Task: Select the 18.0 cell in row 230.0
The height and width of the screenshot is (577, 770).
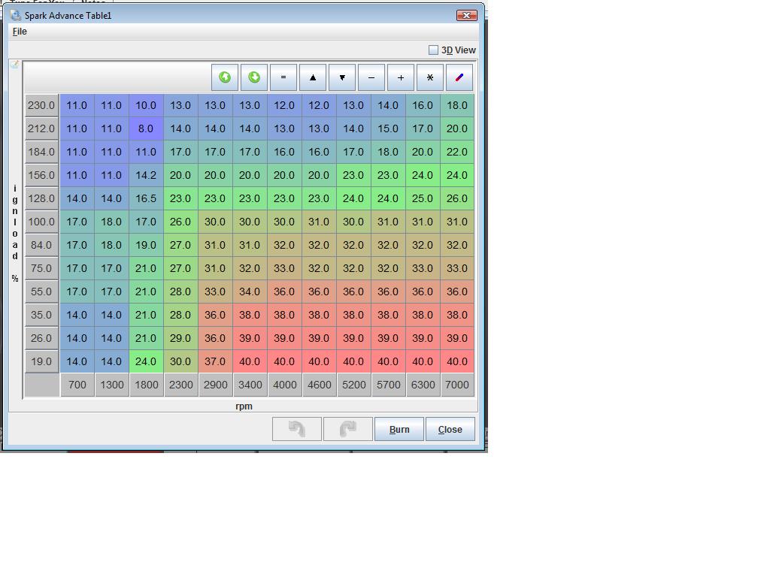Action: click(457, 105)
